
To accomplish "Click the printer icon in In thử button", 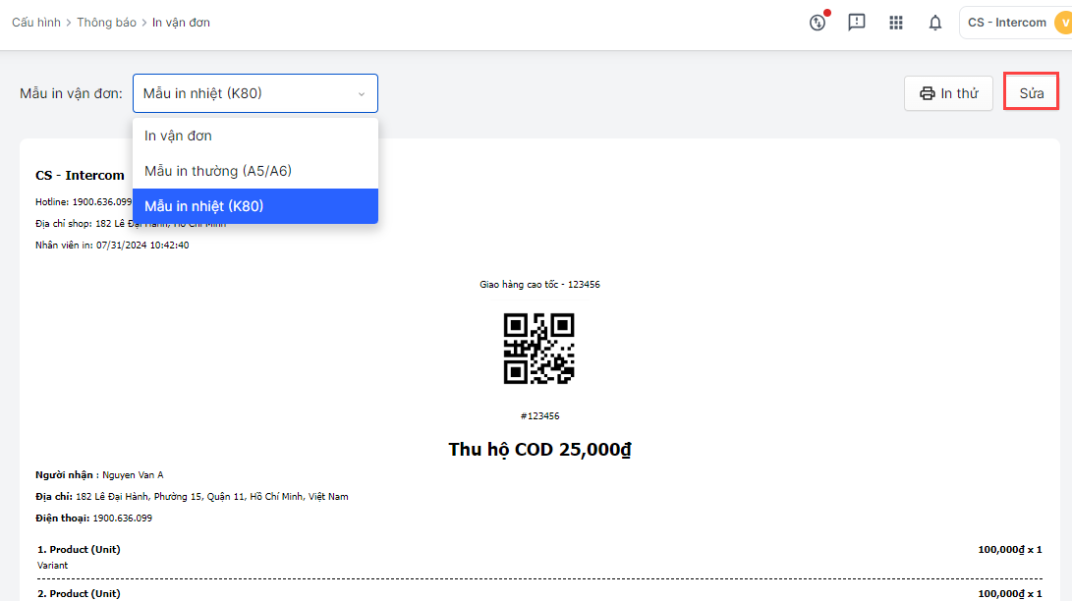I will pos(927,93).
